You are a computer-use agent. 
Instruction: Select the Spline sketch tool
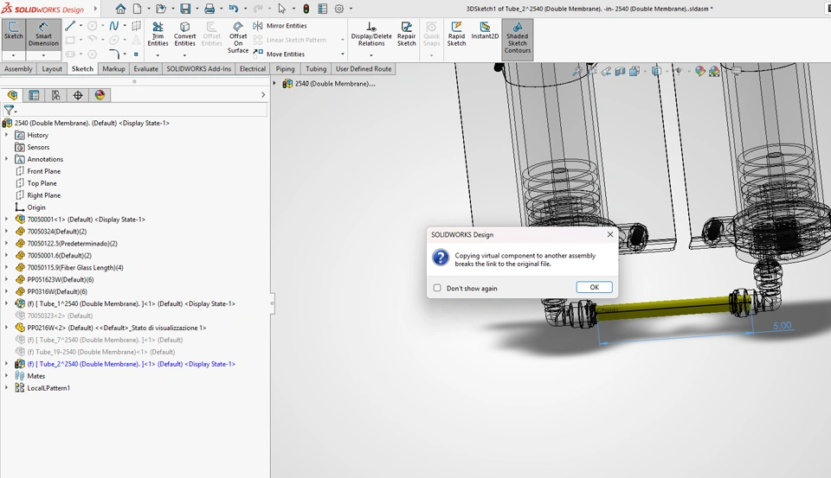coord(114,25)
